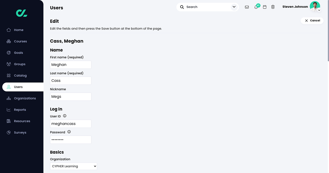Show User ID info tooltip icon
329x173 pixels.
click(x=65, y=116)
